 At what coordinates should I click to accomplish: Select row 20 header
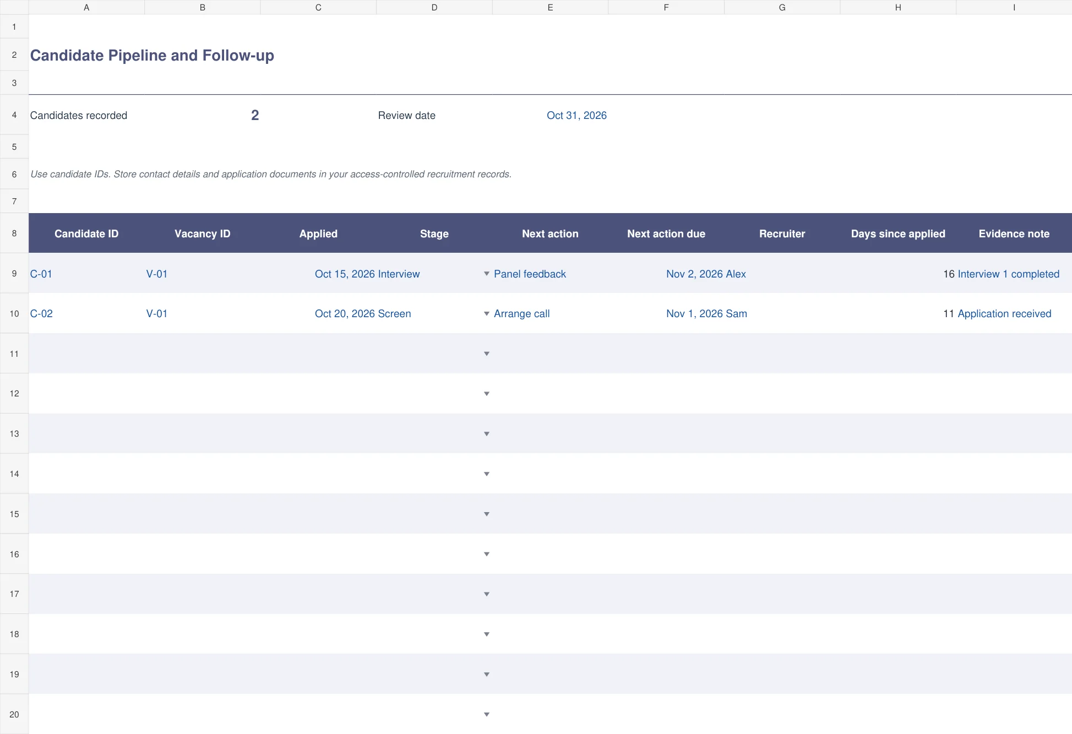(14, 714)
